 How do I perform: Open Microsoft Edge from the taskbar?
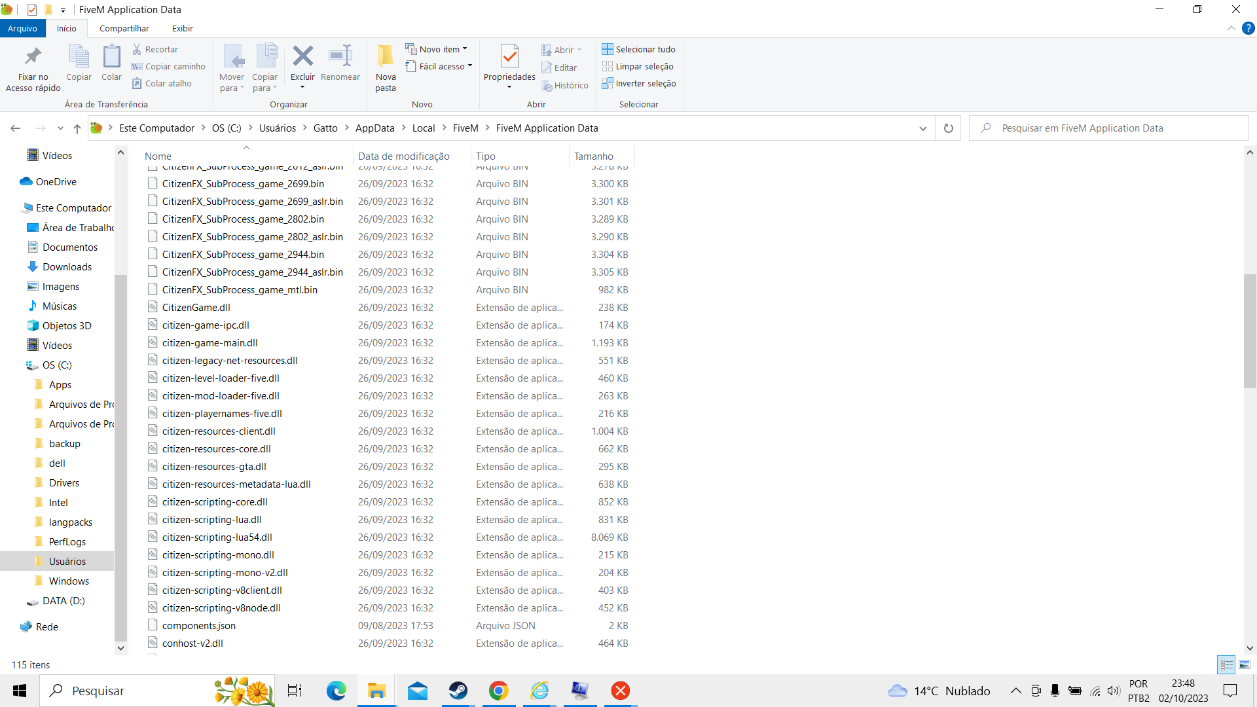pos(337,691)
